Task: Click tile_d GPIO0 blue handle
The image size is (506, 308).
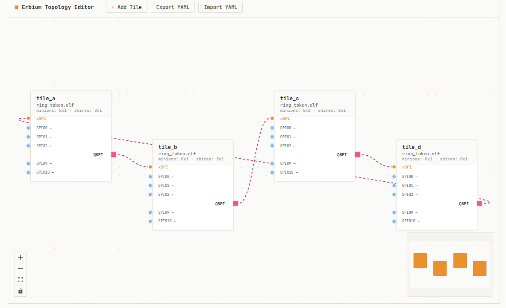Action: pyautogui.click(x=394, y=177)
